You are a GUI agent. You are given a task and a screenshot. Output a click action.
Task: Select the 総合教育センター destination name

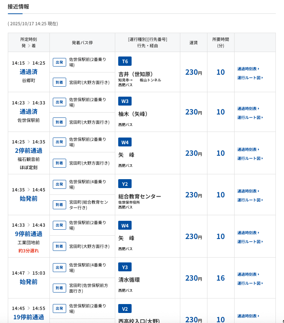[x=139, y=196]
